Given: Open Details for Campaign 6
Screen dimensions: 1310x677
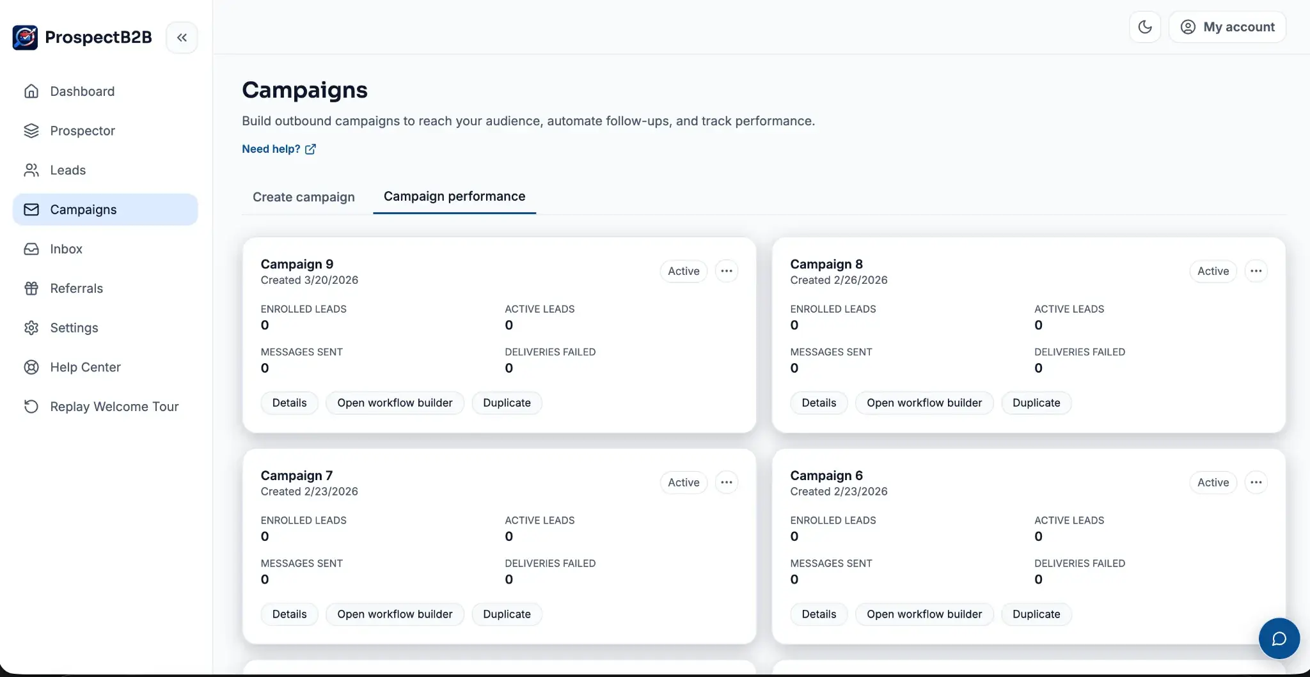Looking at the screenshot, I should (x=819, y=614).
